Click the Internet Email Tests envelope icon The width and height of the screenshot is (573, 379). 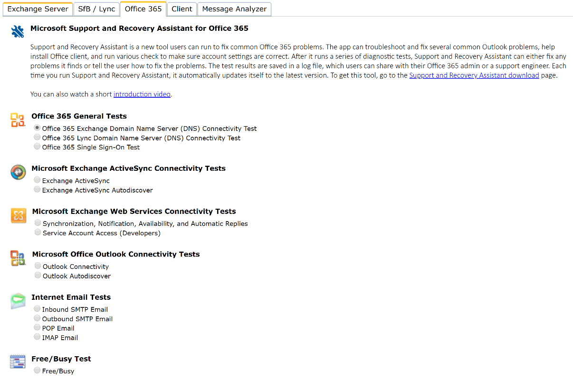click(x=18, y=301)
